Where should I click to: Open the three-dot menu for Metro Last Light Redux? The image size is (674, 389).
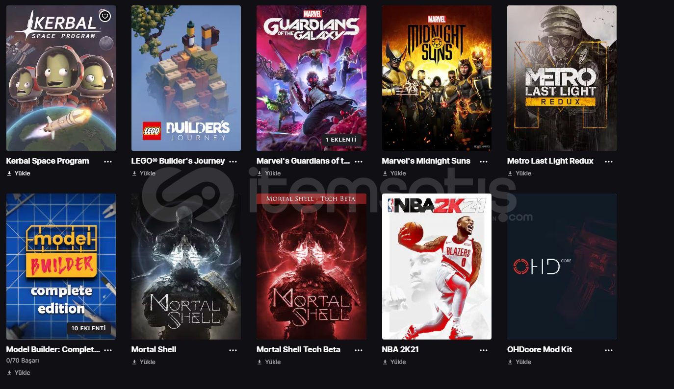[x=609, y=161]
